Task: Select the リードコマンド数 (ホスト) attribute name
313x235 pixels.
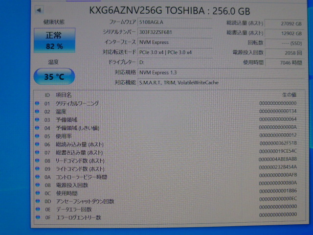Action: coord(80,161)
